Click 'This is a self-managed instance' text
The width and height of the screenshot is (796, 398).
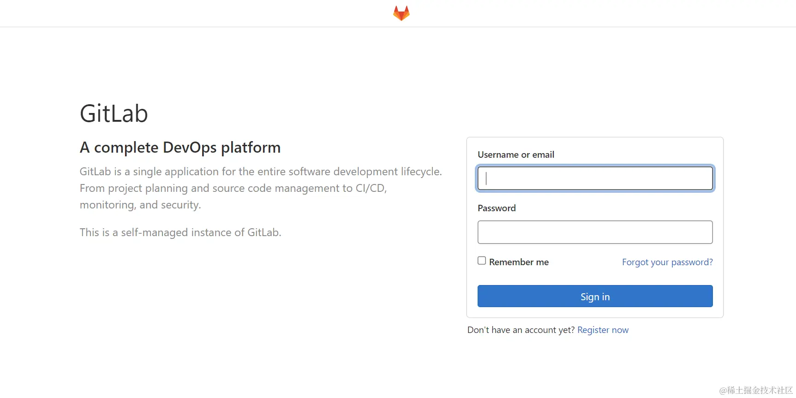pyautogui.click(x=180, y=232)
